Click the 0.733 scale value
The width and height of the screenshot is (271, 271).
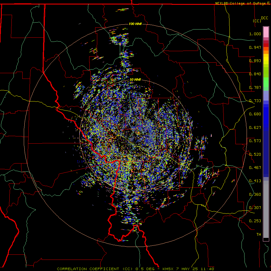(x=255, y=101)
